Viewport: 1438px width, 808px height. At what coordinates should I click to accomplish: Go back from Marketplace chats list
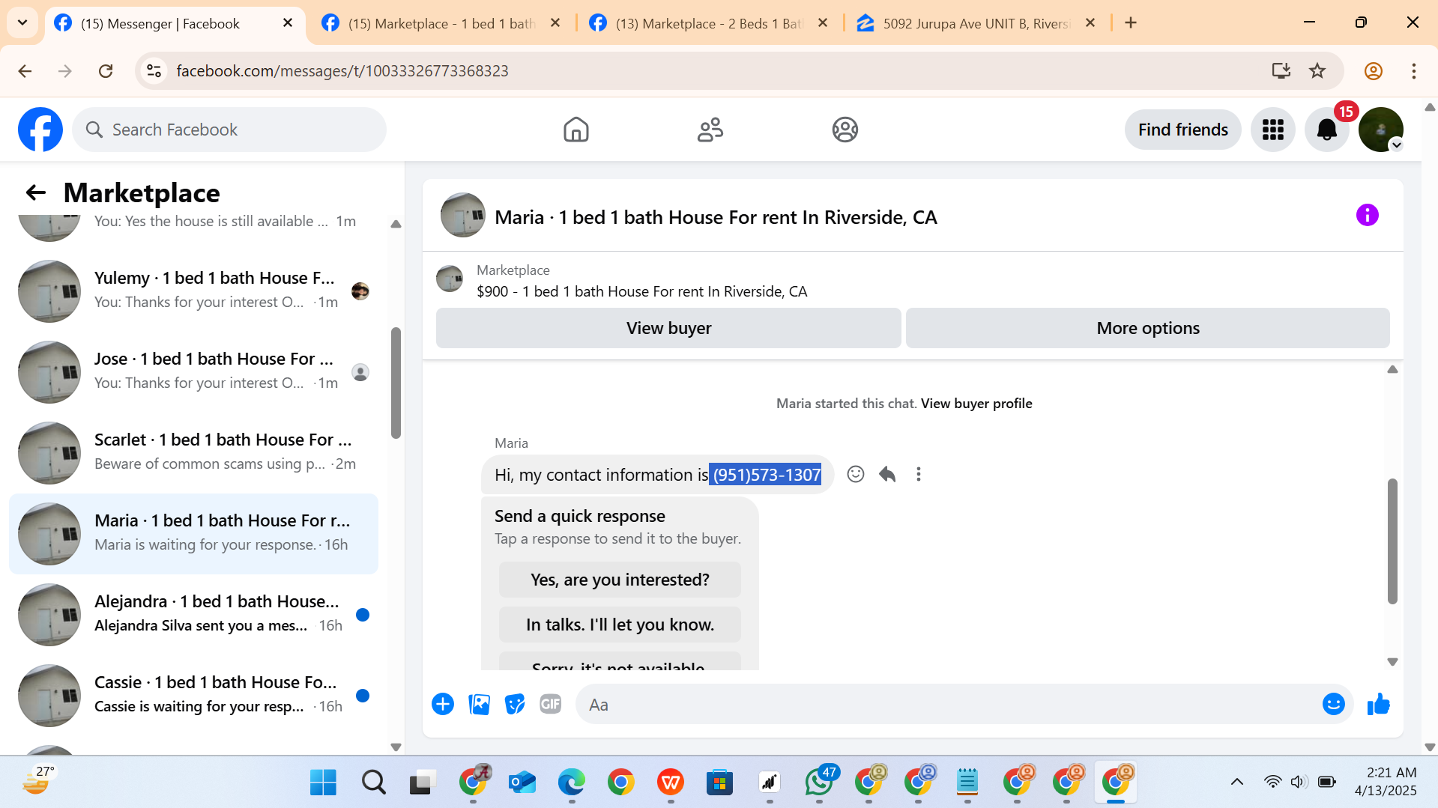(35, 193)
